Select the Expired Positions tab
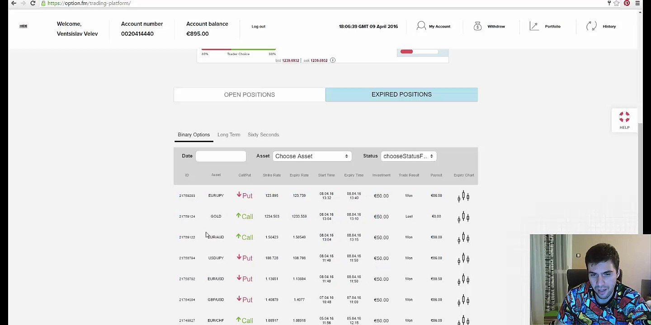Viewport: 651px width, 325px height. (x=401, y=94)
